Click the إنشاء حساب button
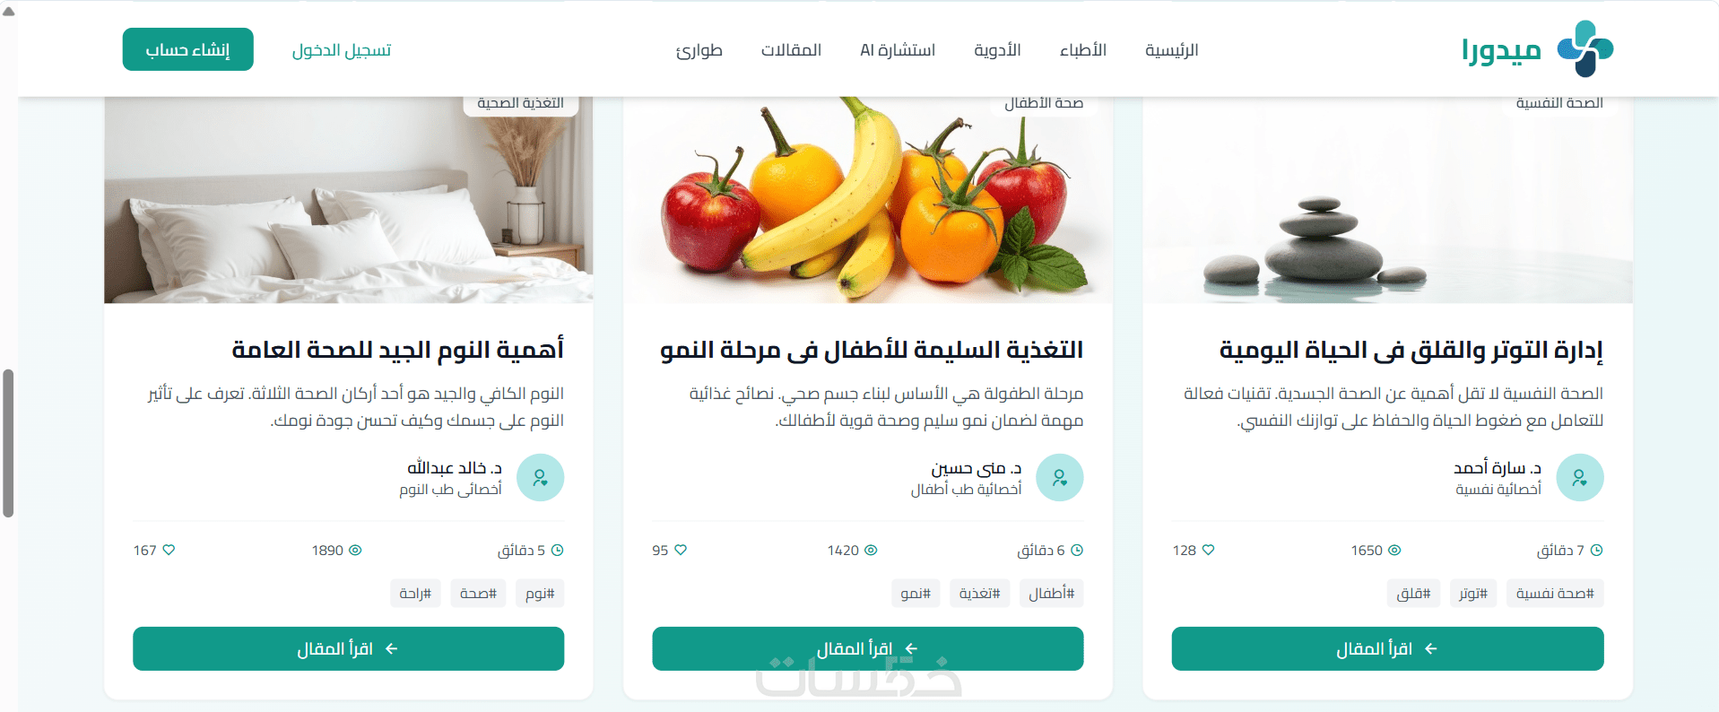 coord(188,49)
